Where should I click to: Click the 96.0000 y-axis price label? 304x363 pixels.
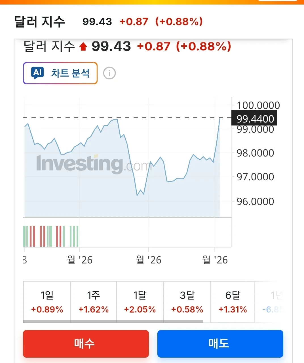click(255, 201)
